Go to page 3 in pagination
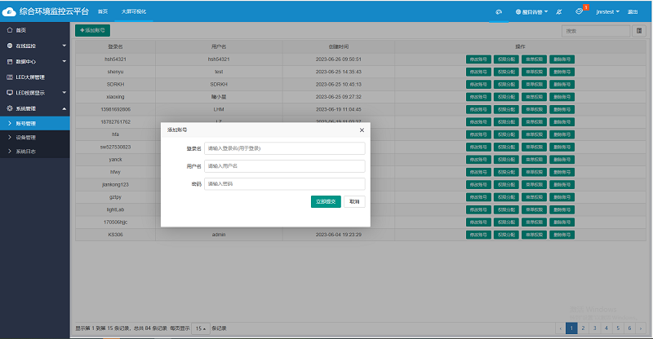The width and height of the screenshot is (653, 339). tap(594, 328)
